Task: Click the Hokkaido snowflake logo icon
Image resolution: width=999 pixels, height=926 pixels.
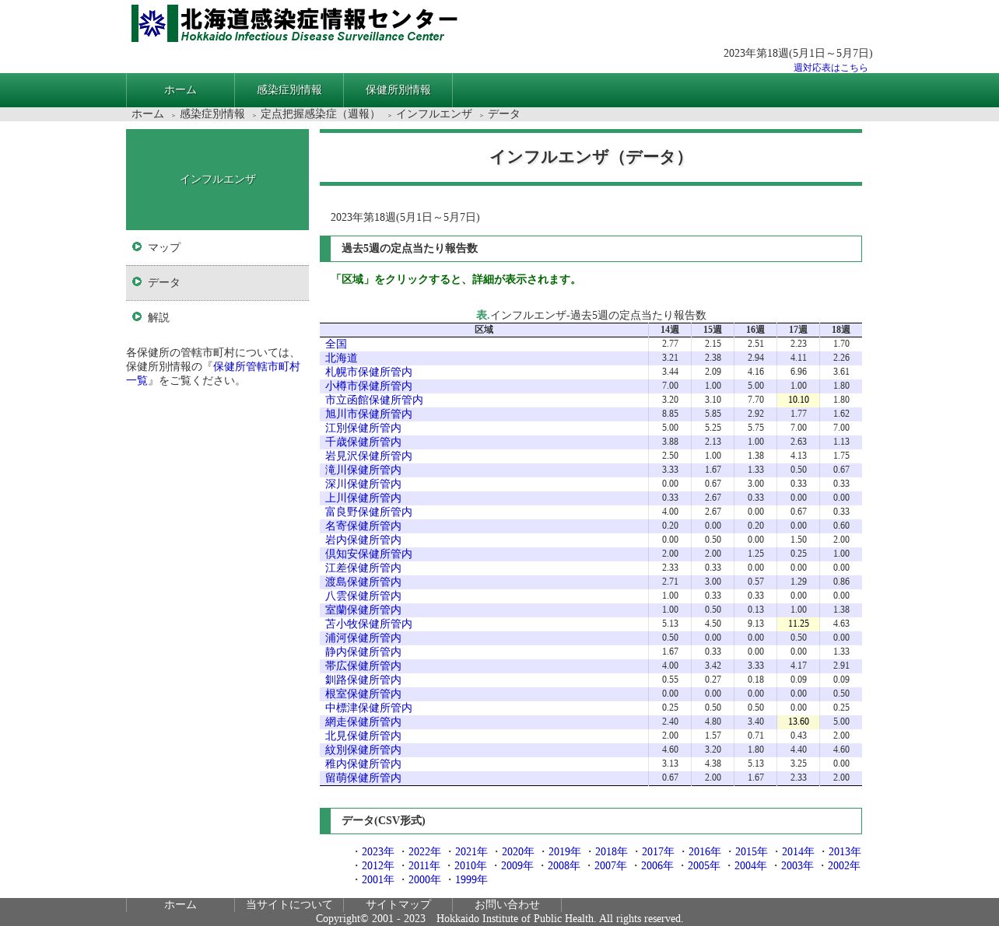Action: [154, 23]
